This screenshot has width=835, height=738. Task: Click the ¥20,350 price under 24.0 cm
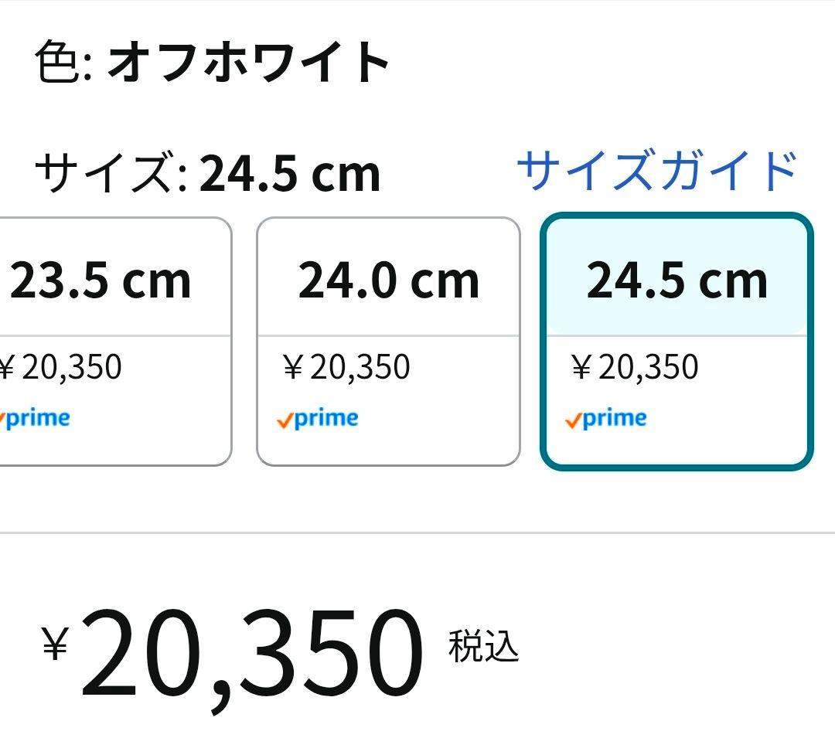point(346,367)
